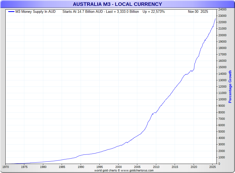Click the y-axis value 7000
Screen dimensions: 235x173
pos(222,119)
